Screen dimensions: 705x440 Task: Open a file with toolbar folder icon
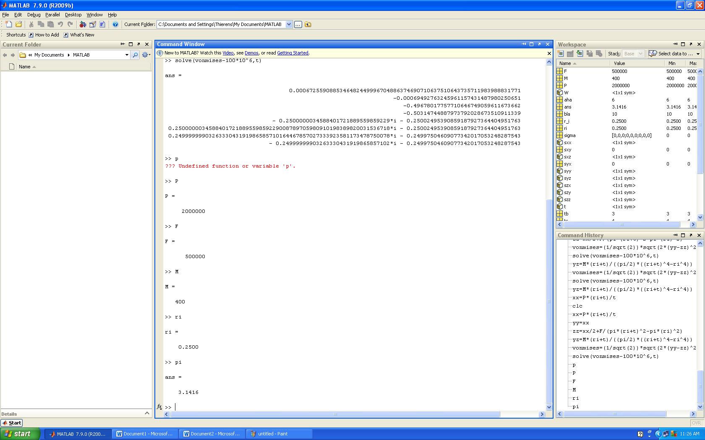click(x=18, y=24)
